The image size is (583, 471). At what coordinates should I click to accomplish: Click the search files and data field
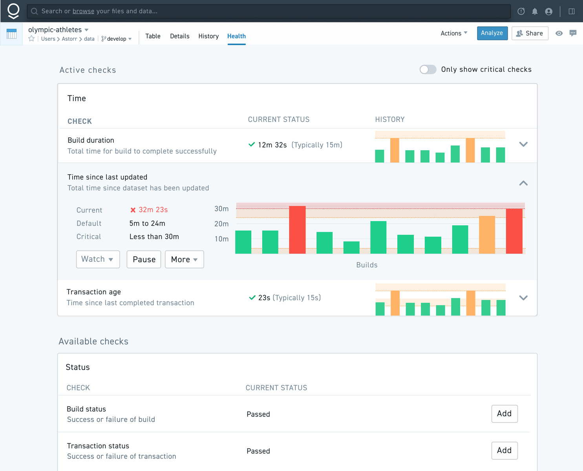[x=269, y=11]
